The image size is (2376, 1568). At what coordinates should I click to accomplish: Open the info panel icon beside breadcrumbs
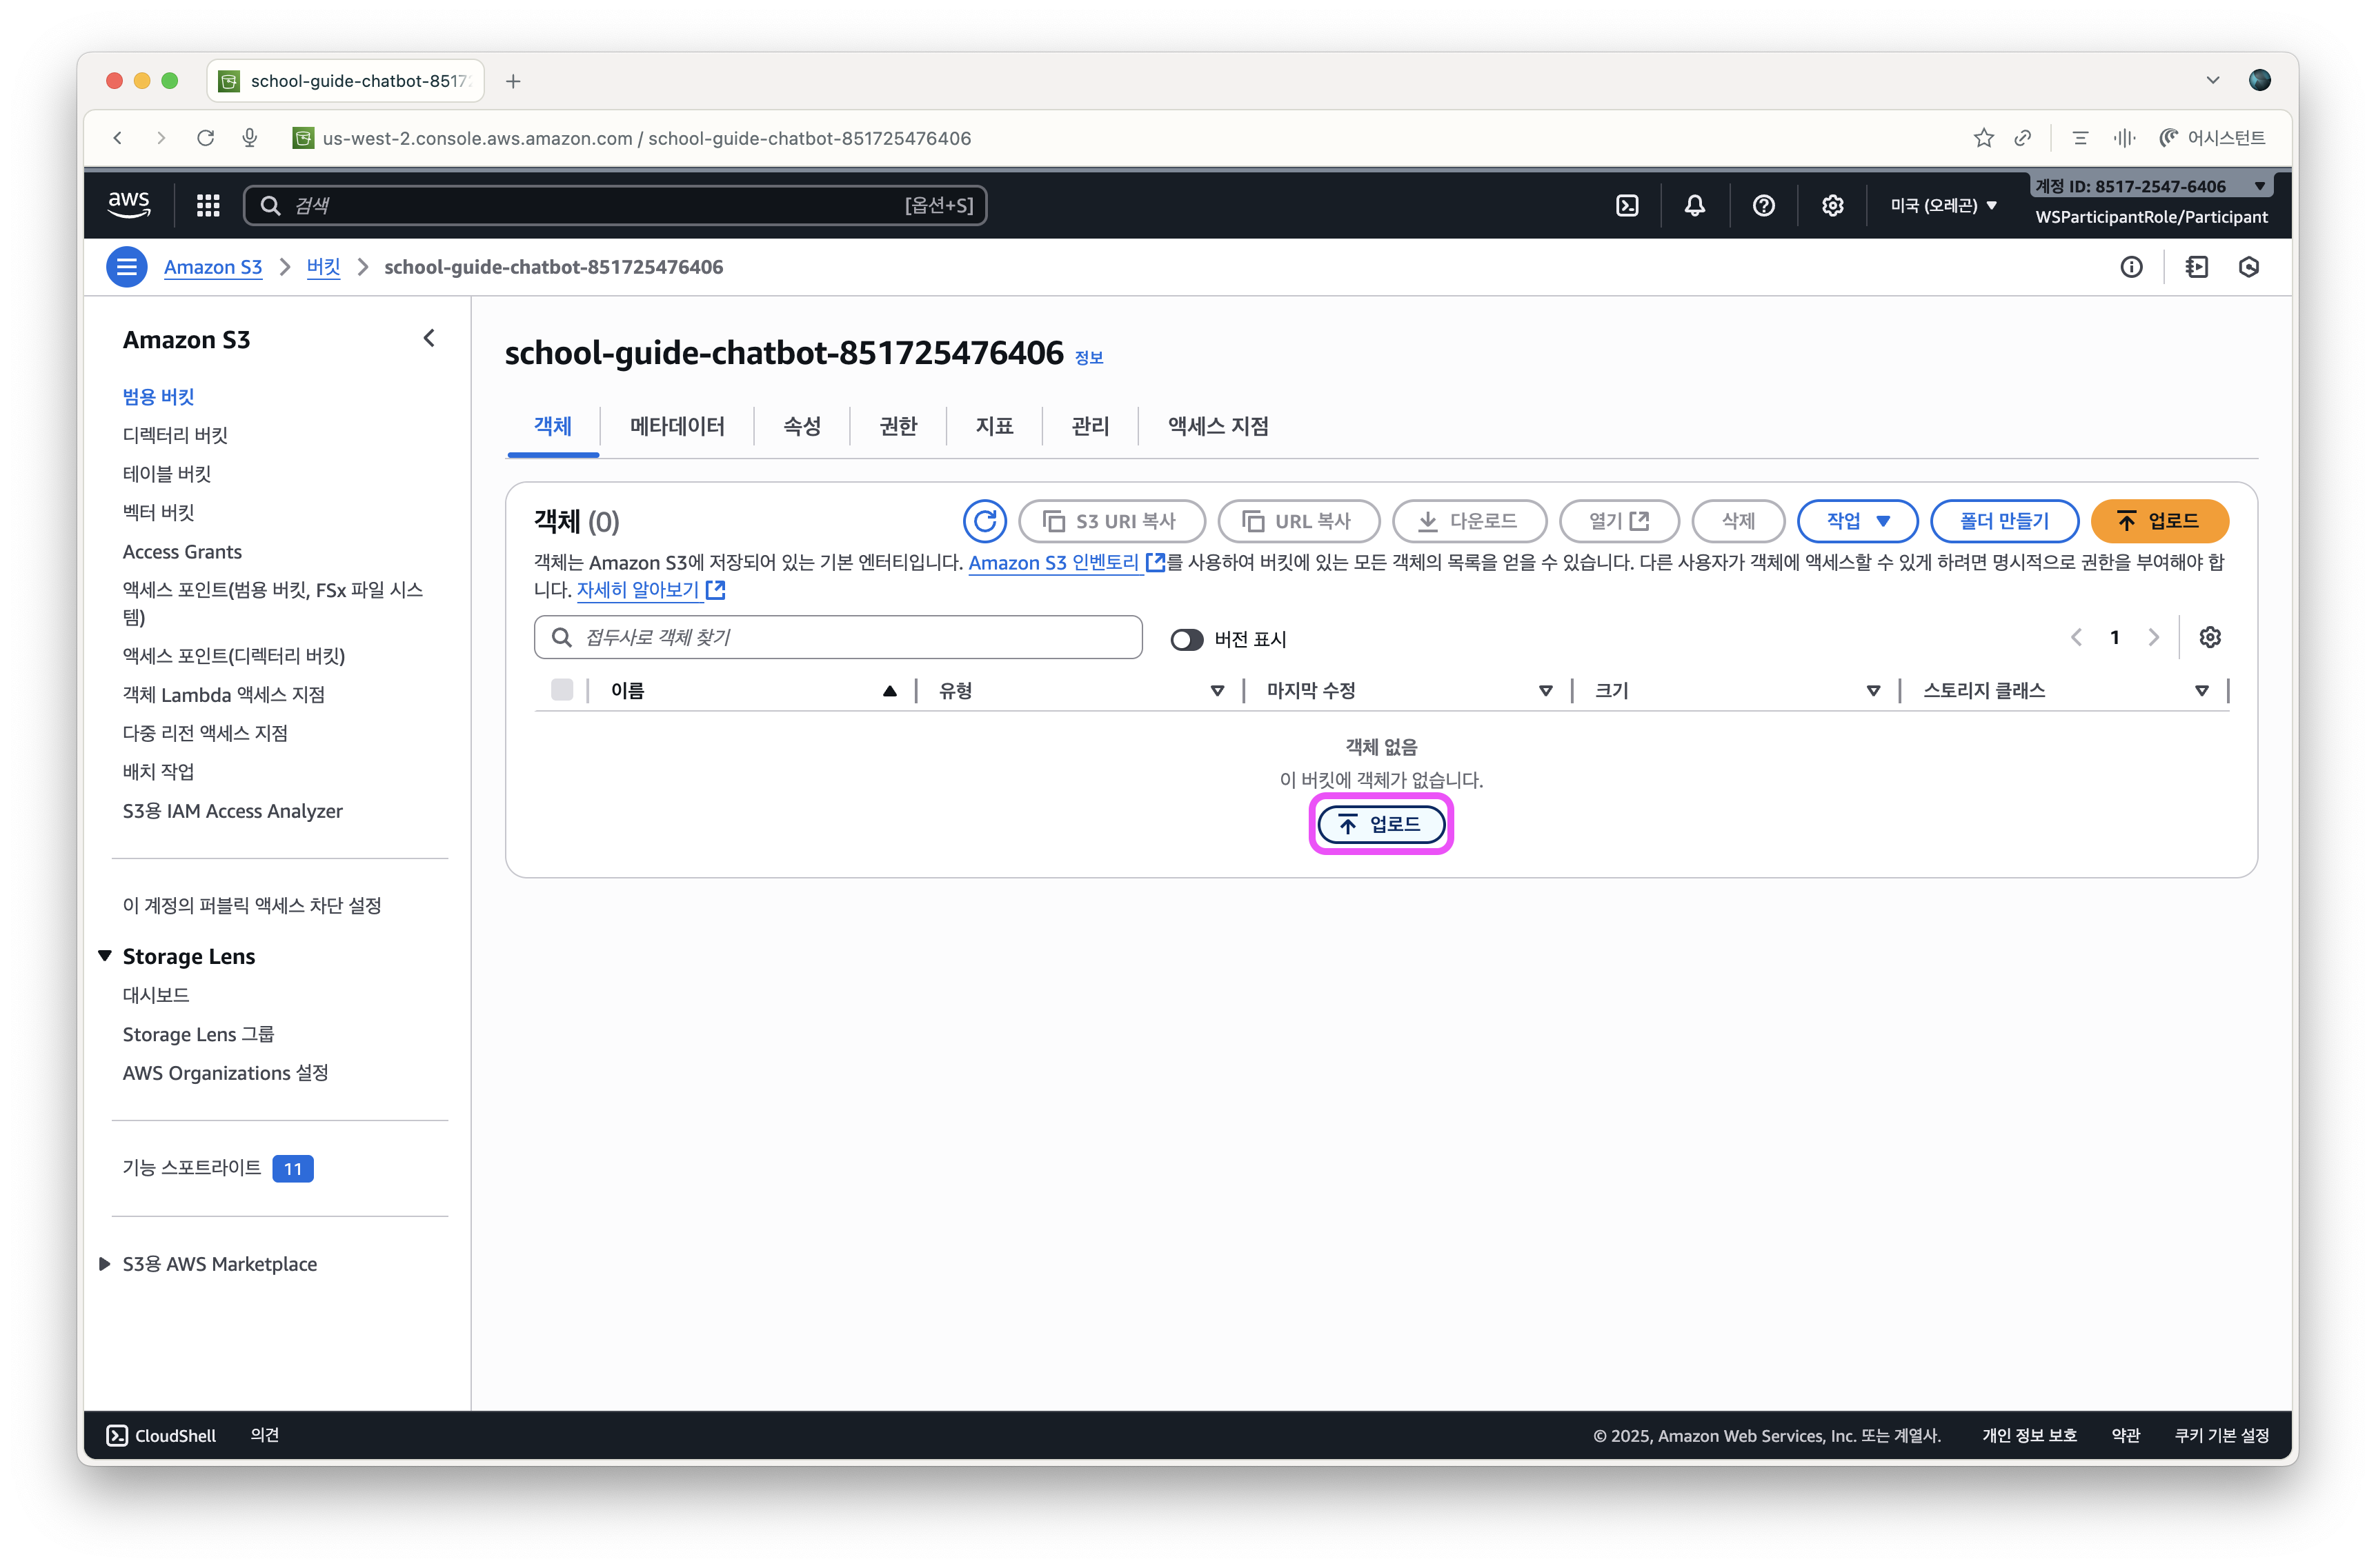tap(2131, 267)
